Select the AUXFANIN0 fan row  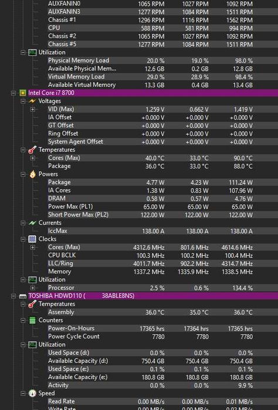point(162,4)
